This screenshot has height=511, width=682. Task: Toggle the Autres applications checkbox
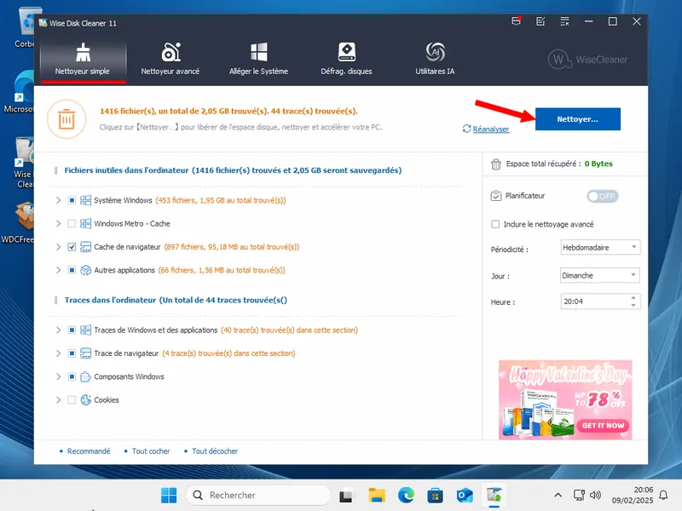coord(72,270)
